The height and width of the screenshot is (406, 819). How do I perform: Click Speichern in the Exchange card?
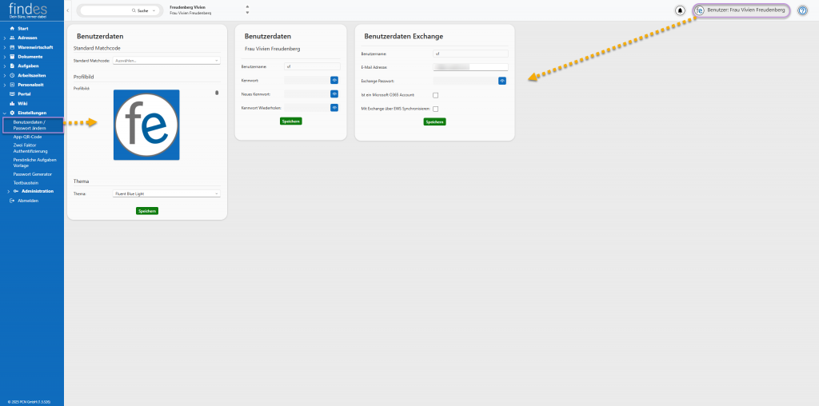tap(434, 121)
